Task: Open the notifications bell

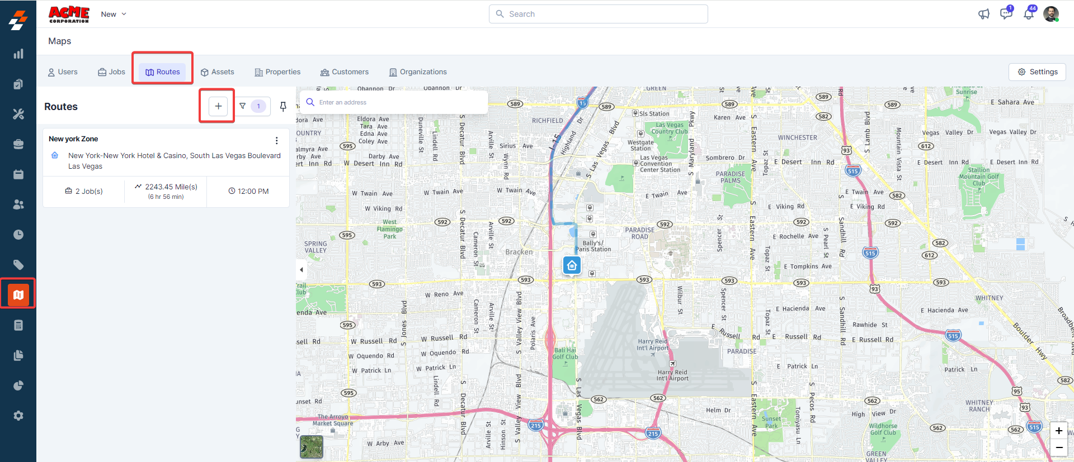Action: (1028, 14)
